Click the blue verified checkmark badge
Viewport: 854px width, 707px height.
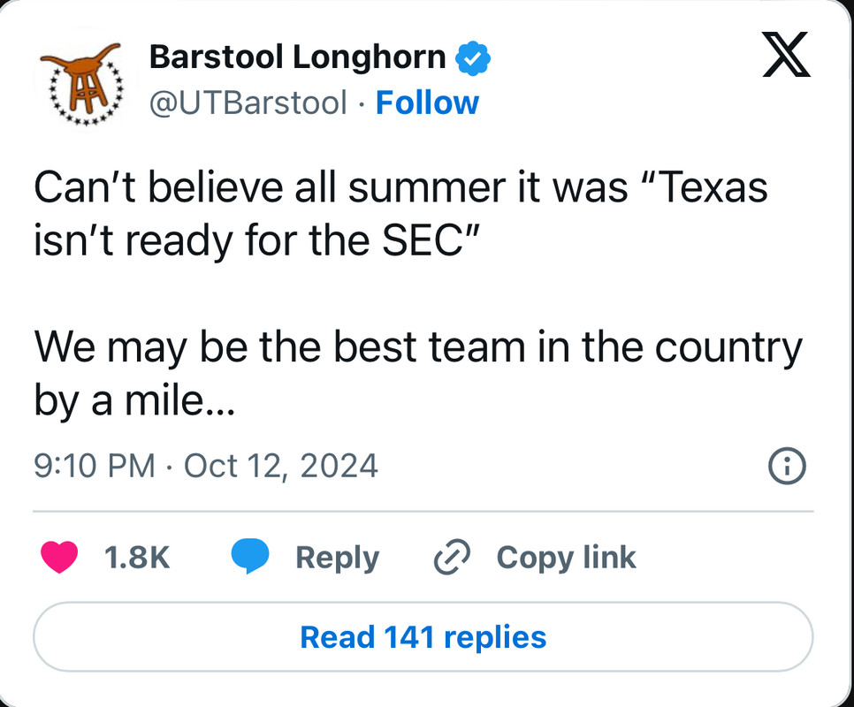click(x=473, y=58)
